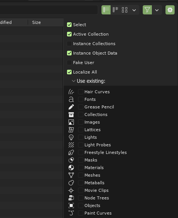Screen dimensions: 178x218
Task: Uncheck Active Collection option
Action: tap(69, 34)
